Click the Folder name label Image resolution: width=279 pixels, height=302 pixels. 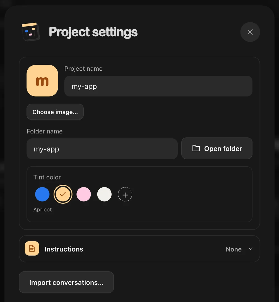45,131
